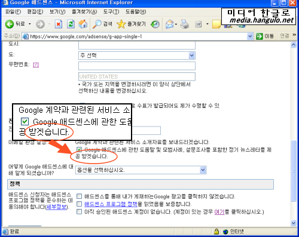Open the History icon in the toolbar
The image size is (299, 237).
pyautogui.click(x=155, y=24)
